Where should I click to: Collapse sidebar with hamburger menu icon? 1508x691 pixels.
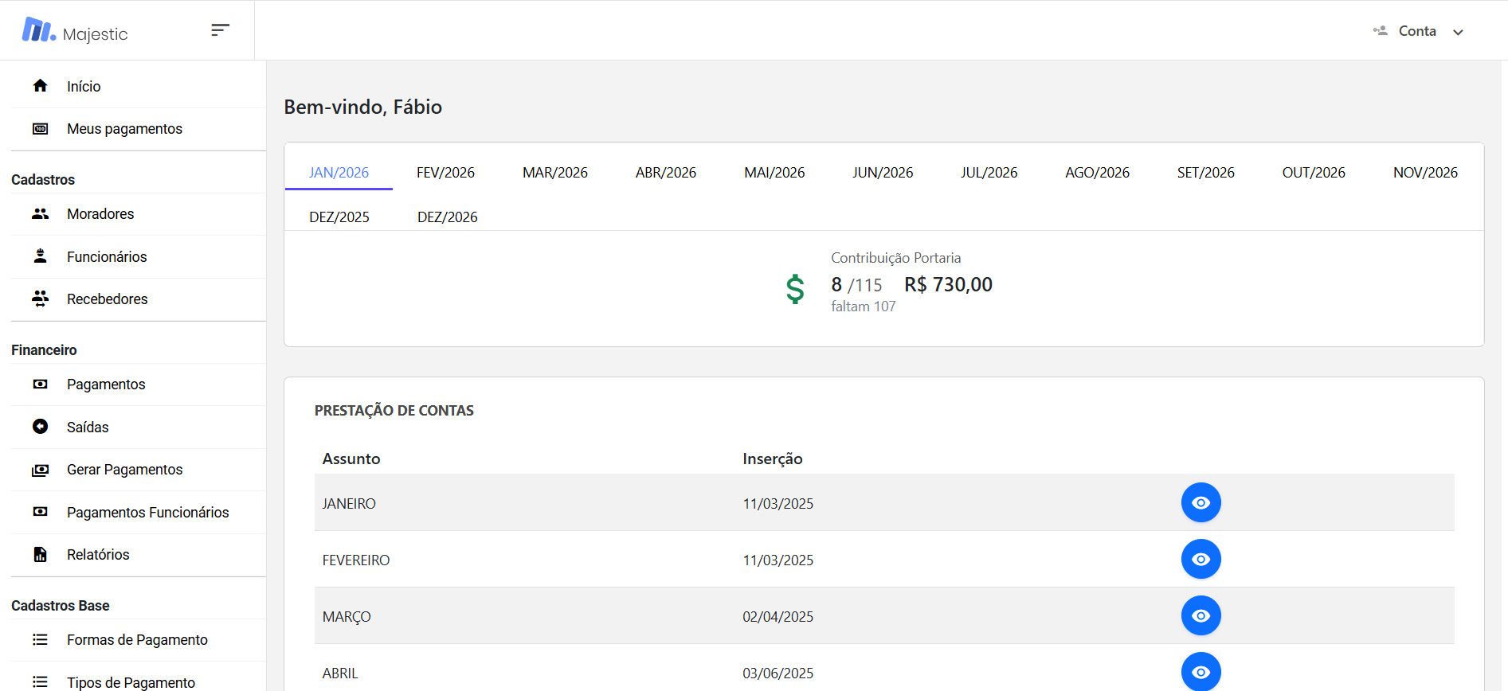coord(220,30)
